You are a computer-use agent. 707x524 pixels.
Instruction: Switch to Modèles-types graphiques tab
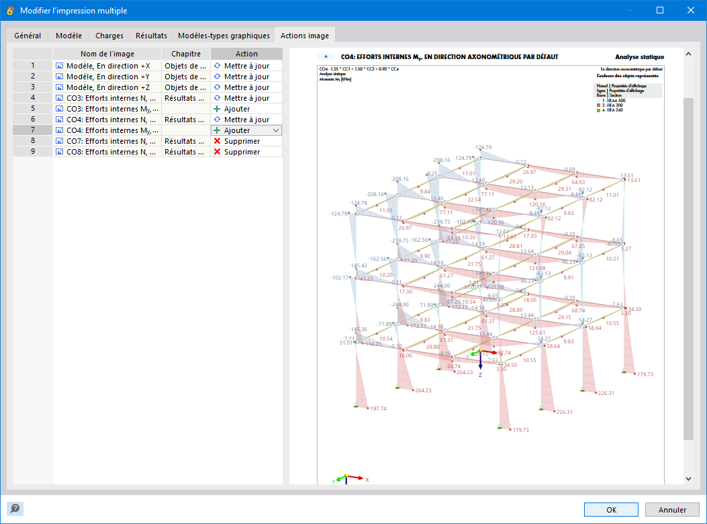pyautogui.click(x=224, y=36)
